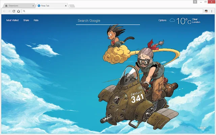Close the Extensions tab
The image size is (216, 135).
pos(33,6)
